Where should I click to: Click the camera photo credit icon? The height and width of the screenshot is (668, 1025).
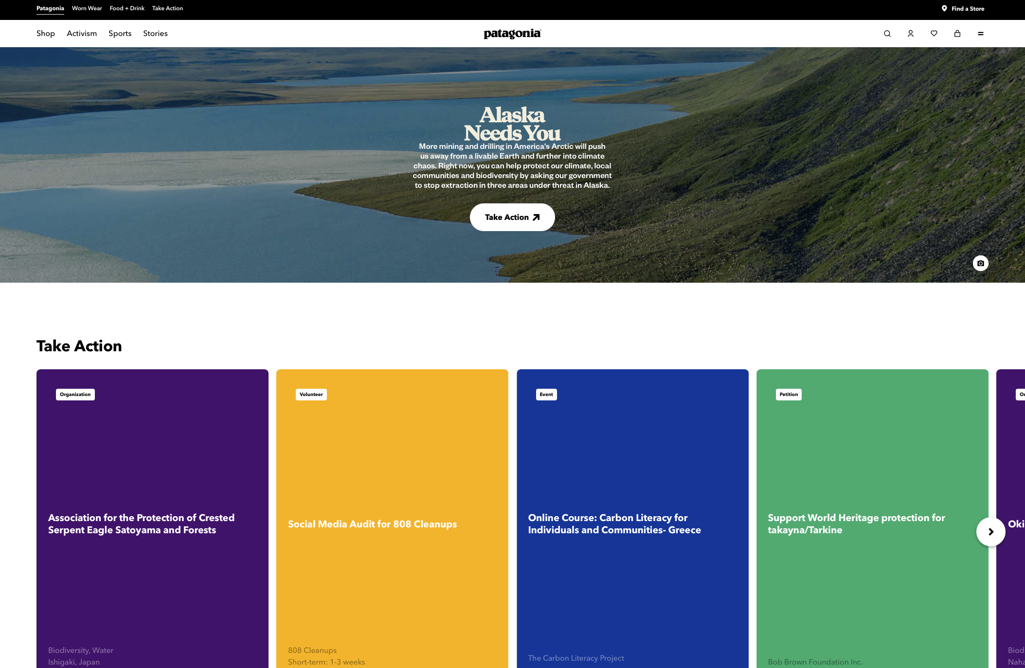pyautogui.click(x=980, y=263)
